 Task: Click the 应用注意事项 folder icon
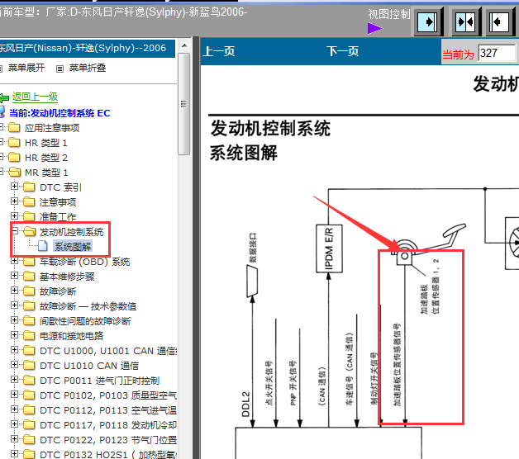coord(14,128)
